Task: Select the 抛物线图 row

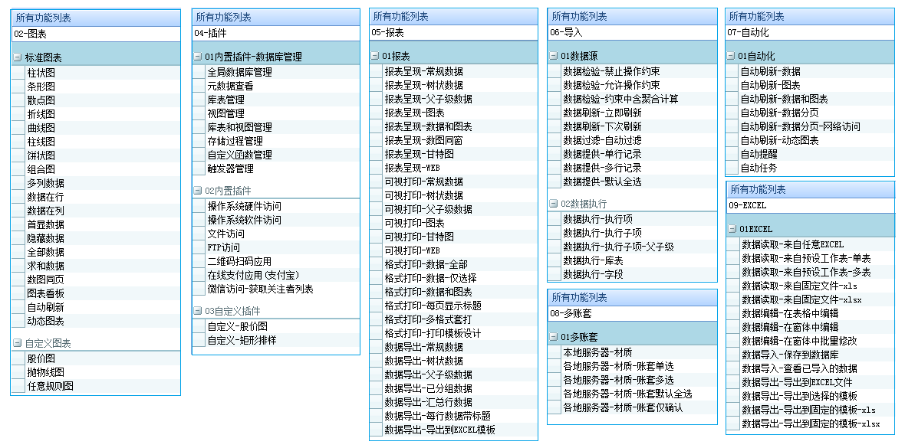Action: click(x=96, y=372)
